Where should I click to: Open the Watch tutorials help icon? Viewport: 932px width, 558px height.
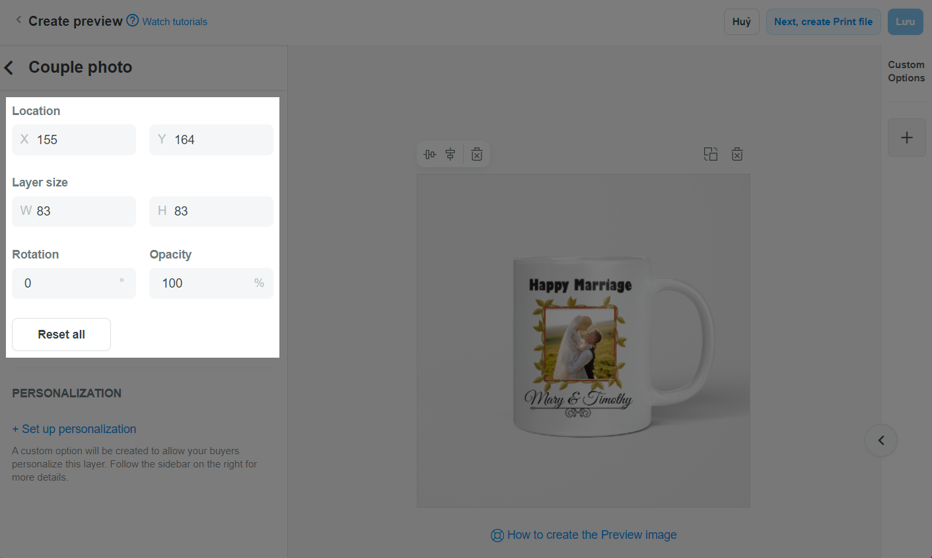coord(132,20)
